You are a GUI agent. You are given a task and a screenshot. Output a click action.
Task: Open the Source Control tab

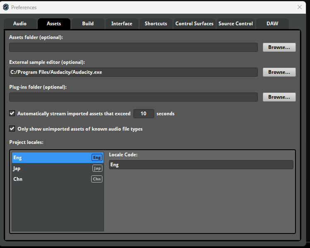[x=236, y=24]
